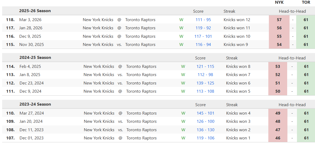View the 121 - 115 game score
This screenshot has width=315, height=146.
point(205,67)
